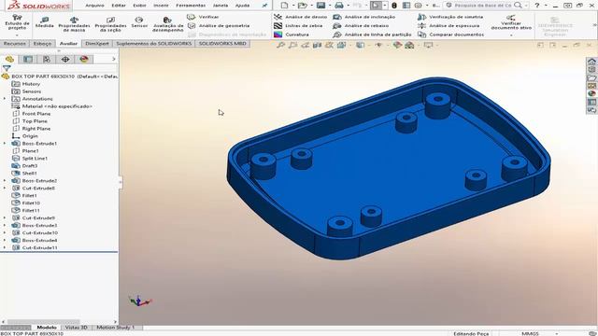Toggle Listras de zebra display

(298, 25)
